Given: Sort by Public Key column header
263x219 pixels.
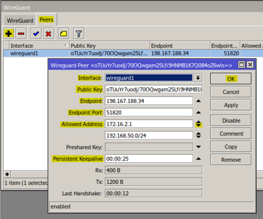Looking at the screenshot, I should point(109,46).
